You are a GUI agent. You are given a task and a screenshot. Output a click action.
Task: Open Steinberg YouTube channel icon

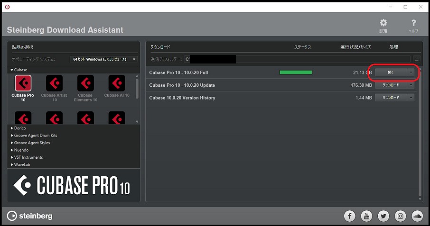[367, 216]
